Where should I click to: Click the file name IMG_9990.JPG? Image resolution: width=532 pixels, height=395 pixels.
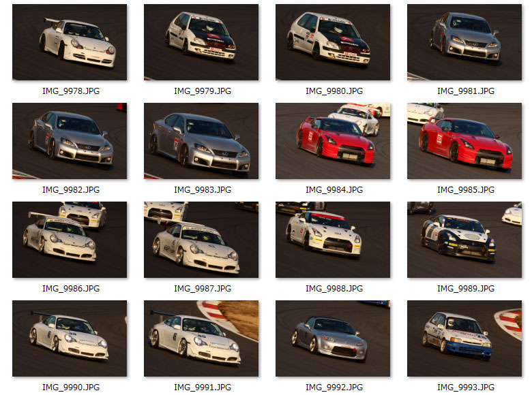71,388
